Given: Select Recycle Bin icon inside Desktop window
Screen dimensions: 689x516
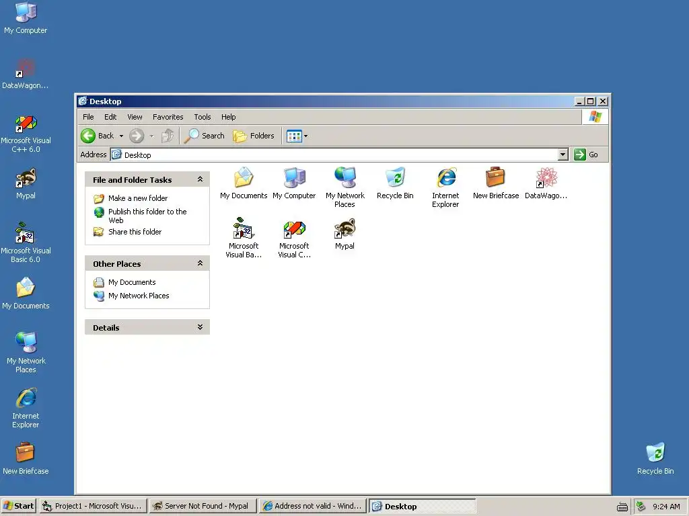Looking at the screenshot, I should [x=395, y=183].
